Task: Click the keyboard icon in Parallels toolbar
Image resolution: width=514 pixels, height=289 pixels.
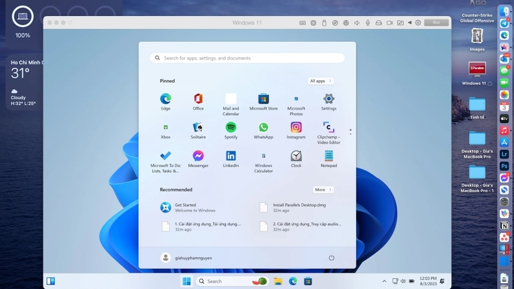Action: tap(303, 22)
